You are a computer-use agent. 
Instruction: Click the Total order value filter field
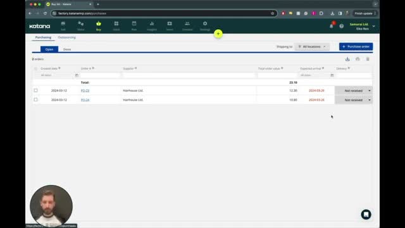(x=277, y=75)
